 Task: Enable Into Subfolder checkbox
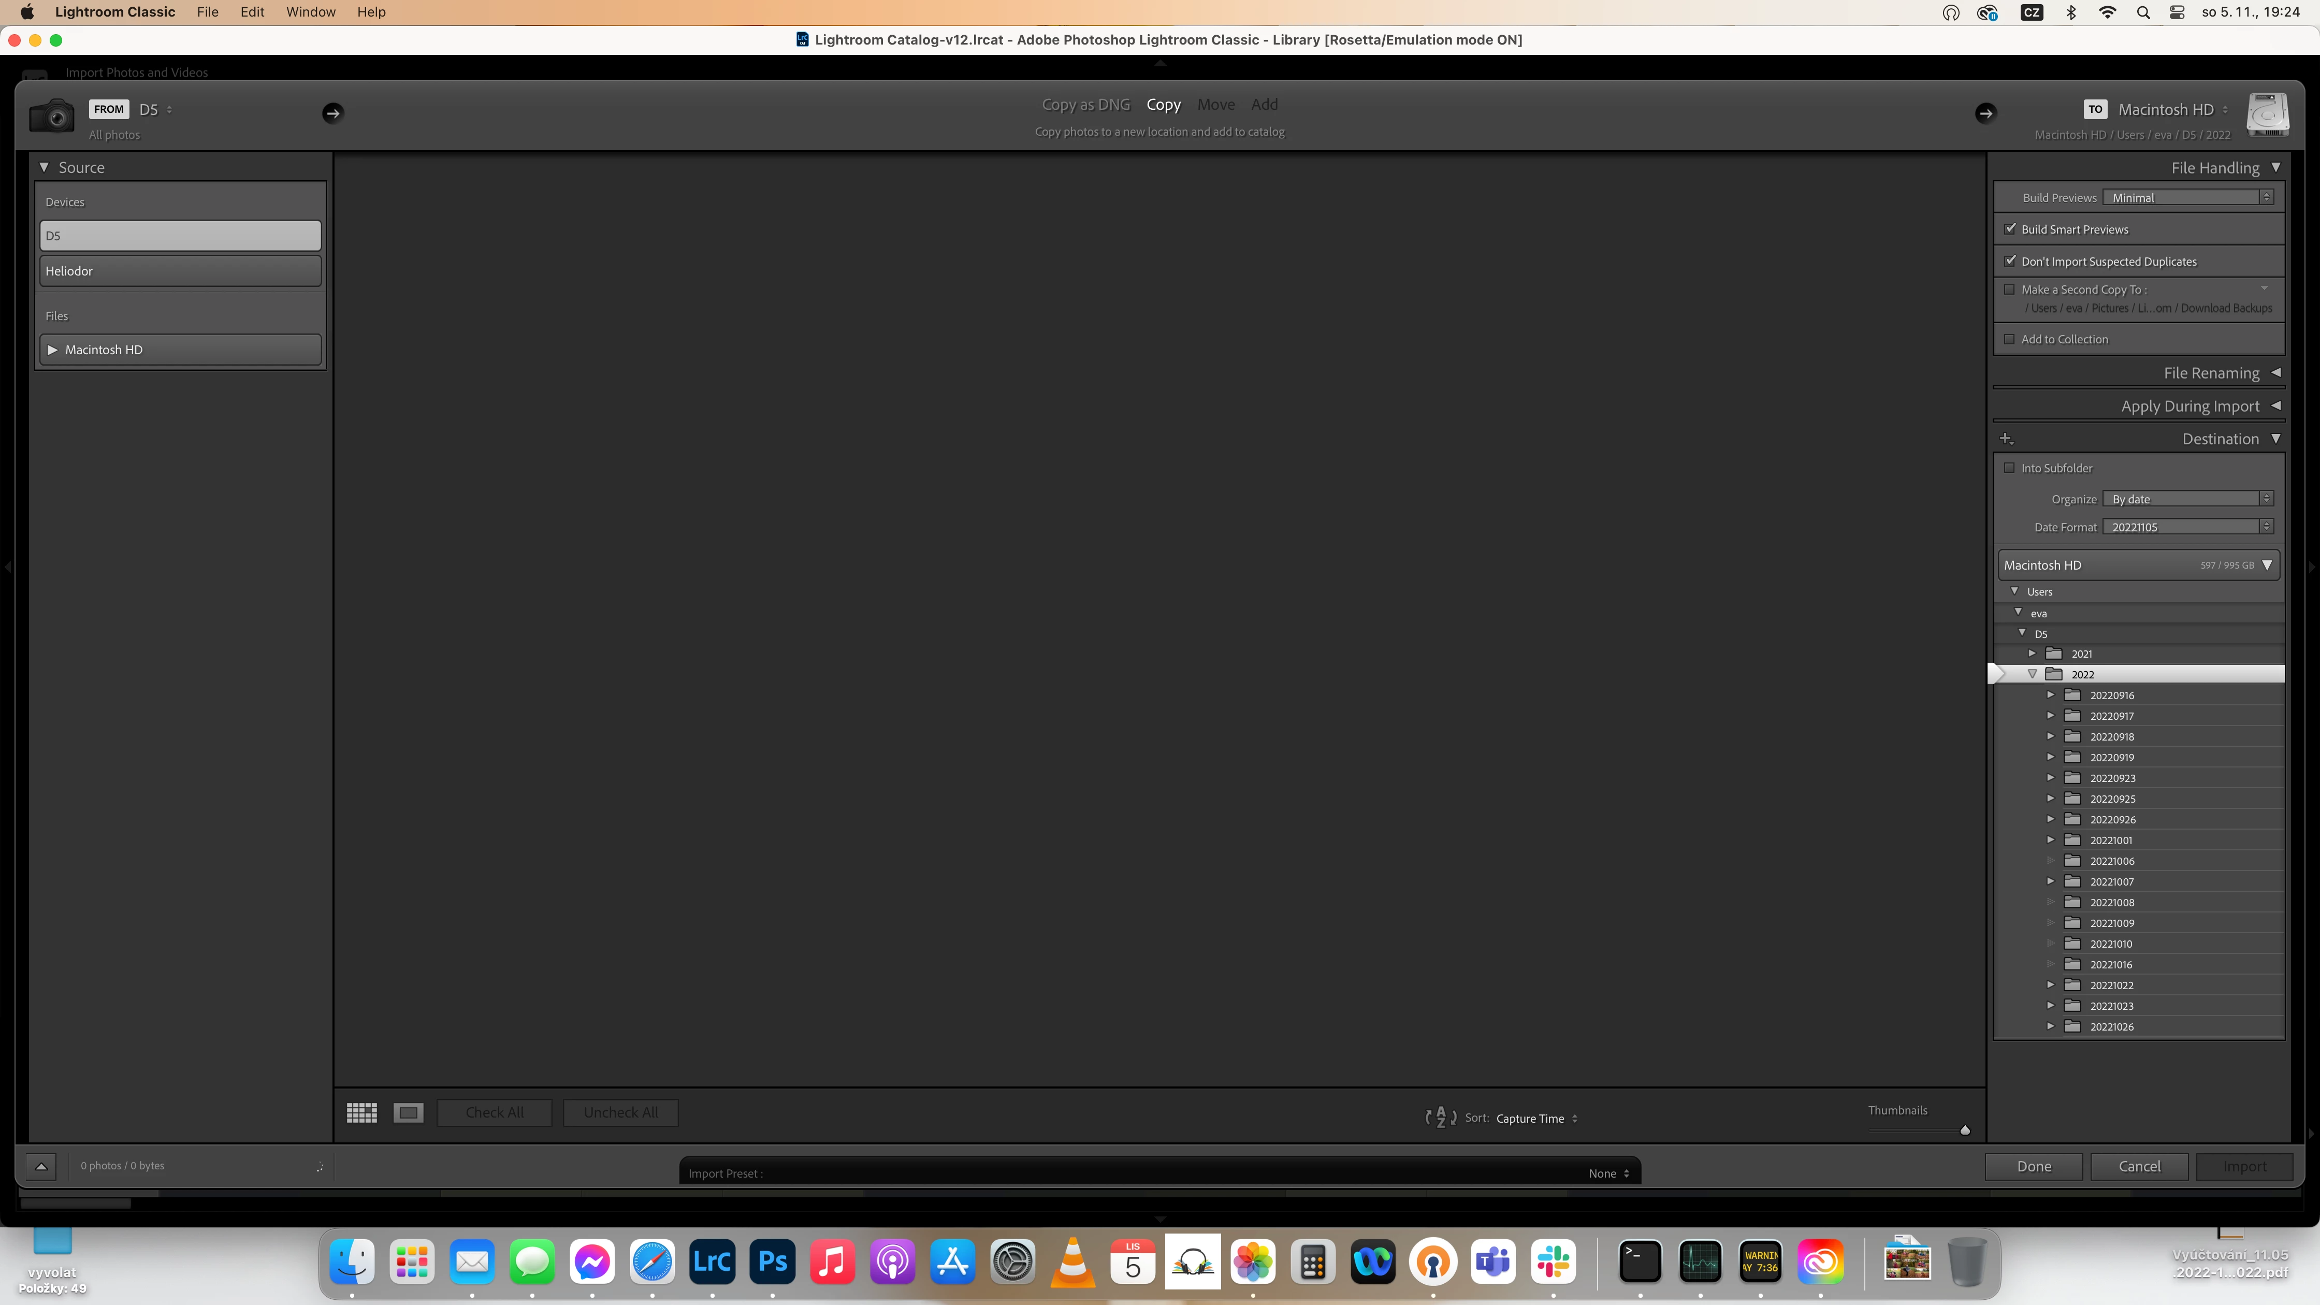pyautogui.click(x=2009, y=468)
